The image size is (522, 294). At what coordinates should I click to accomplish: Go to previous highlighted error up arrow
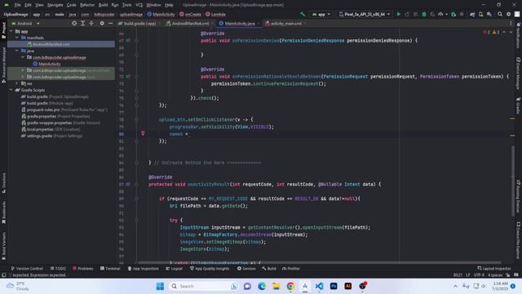pos(504,32)
